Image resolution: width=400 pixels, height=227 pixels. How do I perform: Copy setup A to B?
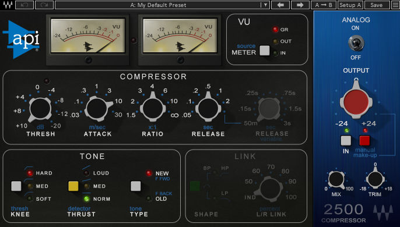[x=324, y=5]
